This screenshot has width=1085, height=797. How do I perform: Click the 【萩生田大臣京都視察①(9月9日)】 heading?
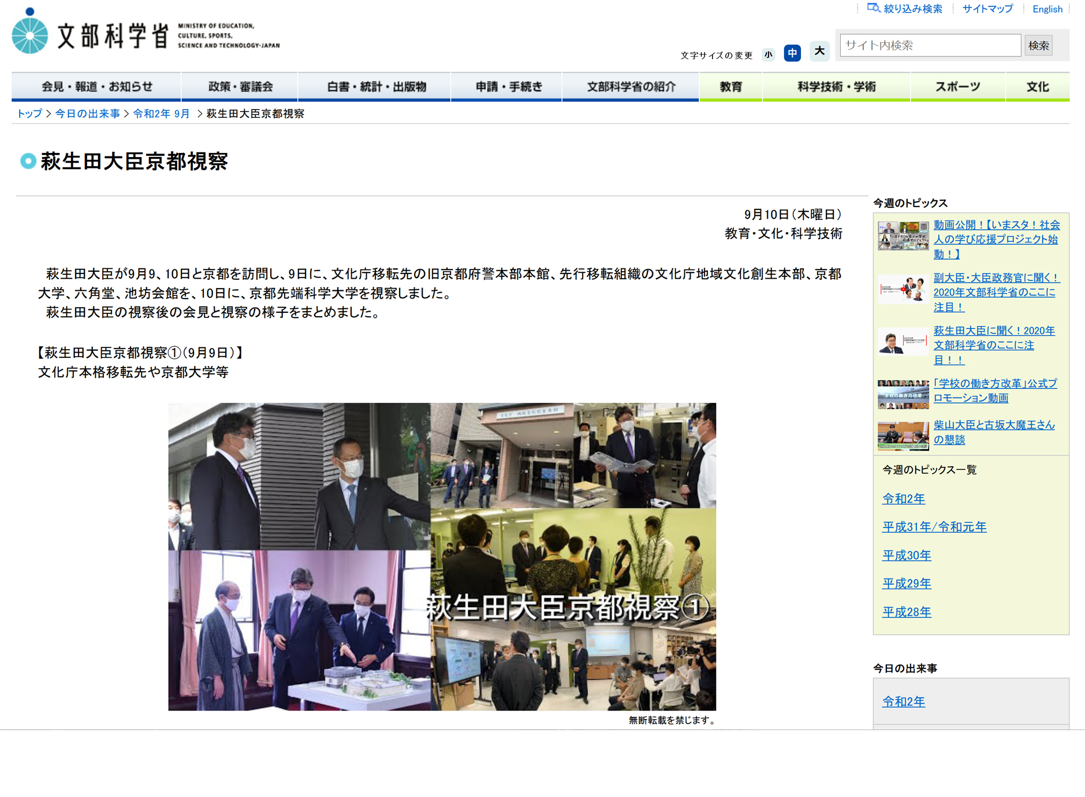[x=140, y=353]
